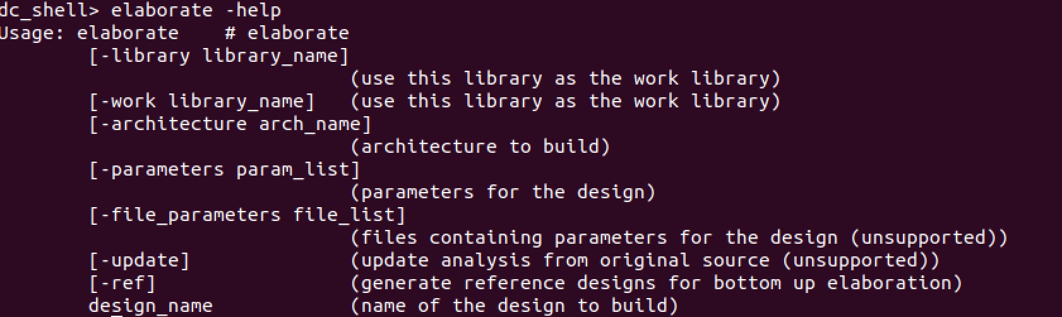The height and width of the screenshot is (317, 1062).
Task: Click 'generate reference designs for bottom up elaboration'
Action: coord(656,284)
